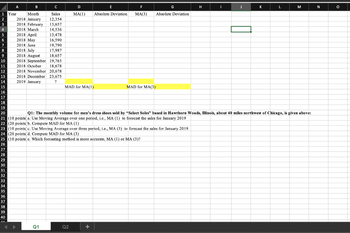Select sales value 13,657
The image size is (350, 233).
tap(56, 24)
